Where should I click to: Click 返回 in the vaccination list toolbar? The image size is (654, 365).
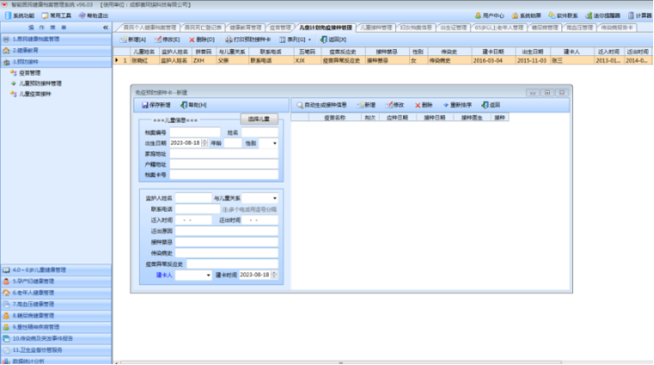point(491,105)
